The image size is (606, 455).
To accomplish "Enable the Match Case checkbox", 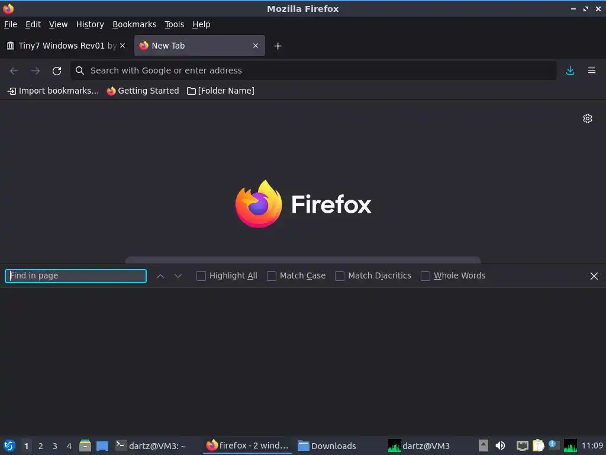I will 272,276.
